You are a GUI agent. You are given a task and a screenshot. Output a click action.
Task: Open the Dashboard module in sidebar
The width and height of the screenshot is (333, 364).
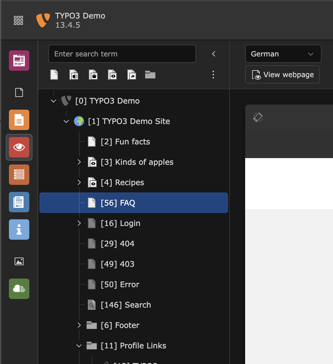(19, 61)
